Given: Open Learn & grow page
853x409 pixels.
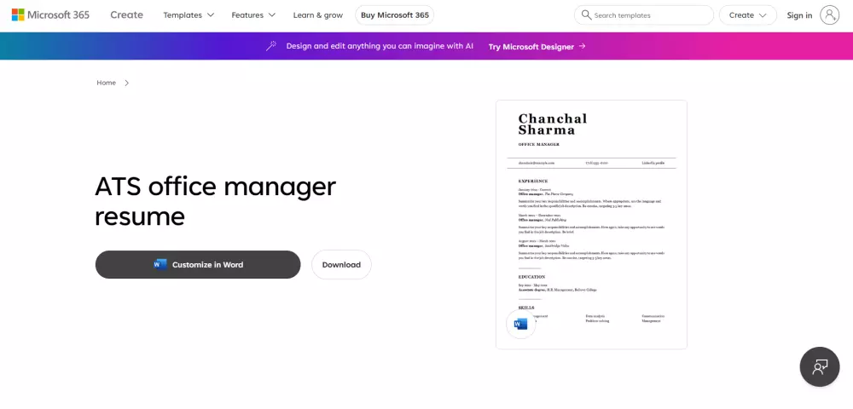Looking at the screenshot, I should [317, 15].
